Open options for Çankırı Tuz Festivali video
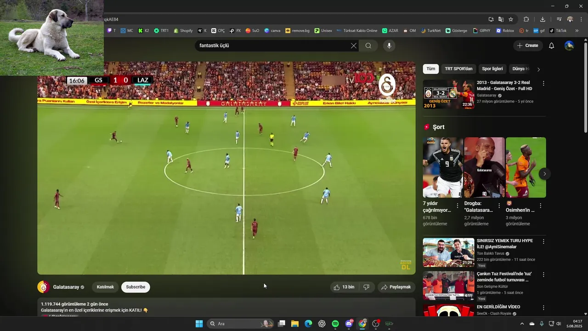The width and height of the screenshot is (588, 331). coord(543,274)
